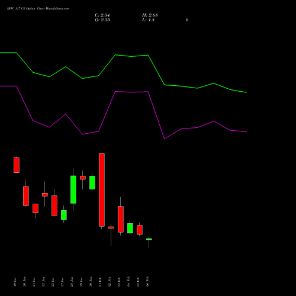Click the green candlestick for 27 Jan
296x296 pixels.
point(64,215)
